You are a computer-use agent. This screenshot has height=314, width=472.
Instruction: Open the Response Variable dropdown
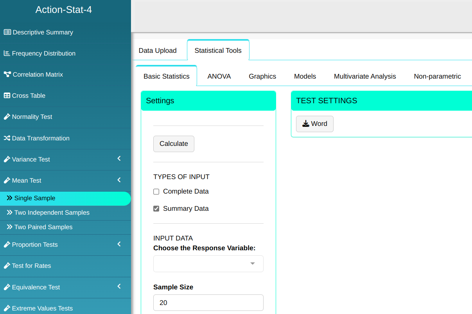coord(208,264)
